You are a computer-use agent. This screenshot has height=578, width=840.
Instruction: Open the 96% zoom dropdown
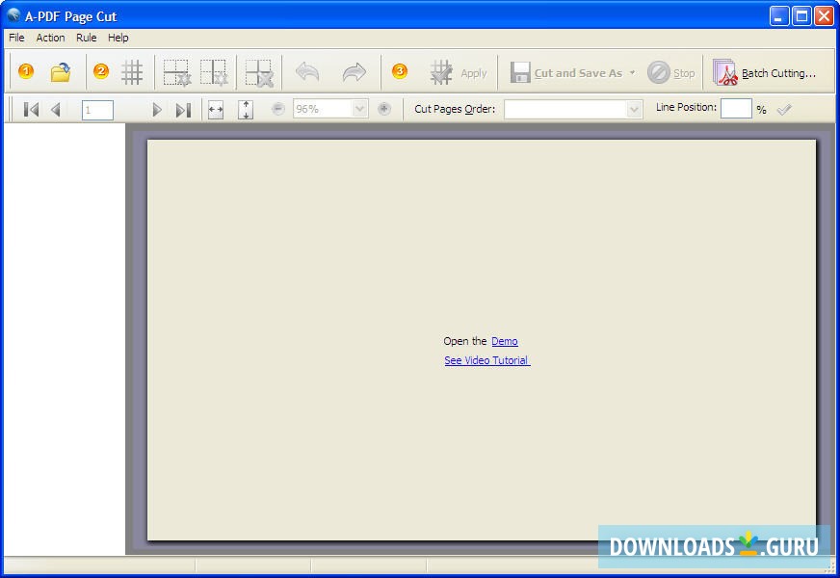(360, 109)
